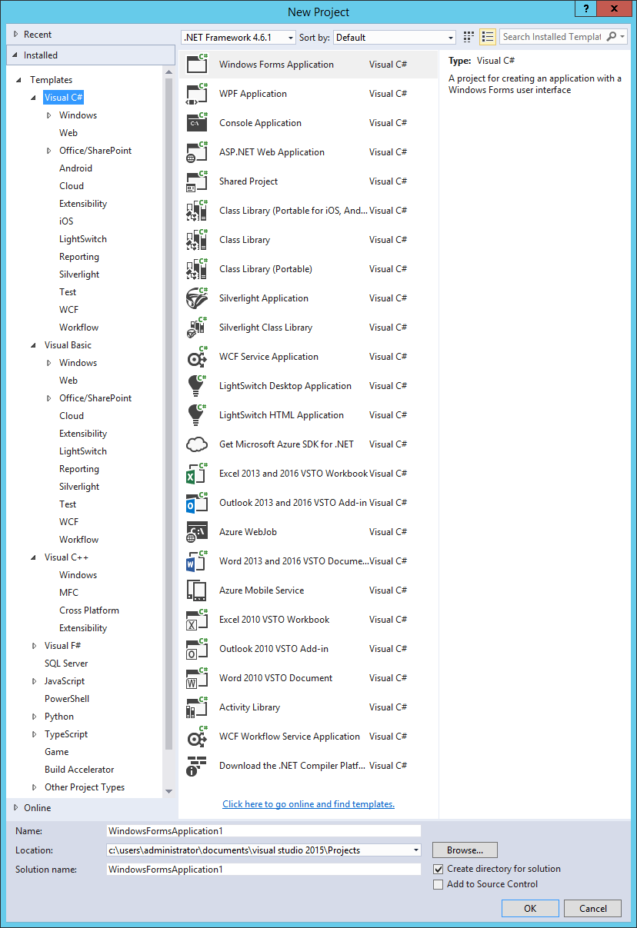Select the Azure Mobile Service icon
Screen dimensions: 637x928
[197, 590]
